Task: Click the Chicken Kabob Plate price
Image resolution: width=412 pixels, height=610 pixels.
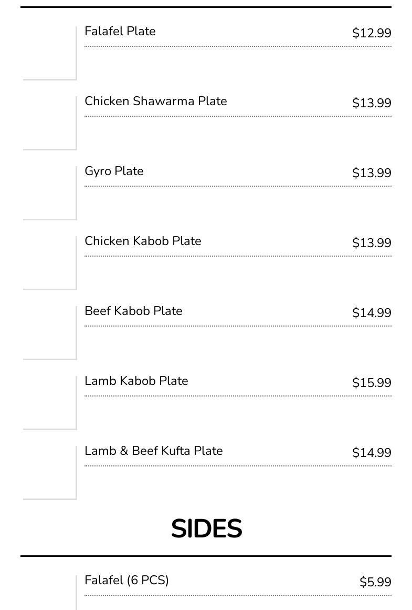Action: click(372, 243)
